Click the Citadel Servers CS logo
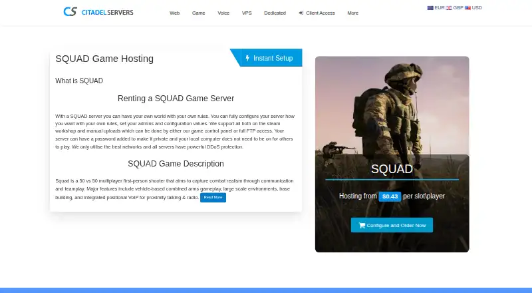Screen dimensions: 532x293 (x=70, y=11)
